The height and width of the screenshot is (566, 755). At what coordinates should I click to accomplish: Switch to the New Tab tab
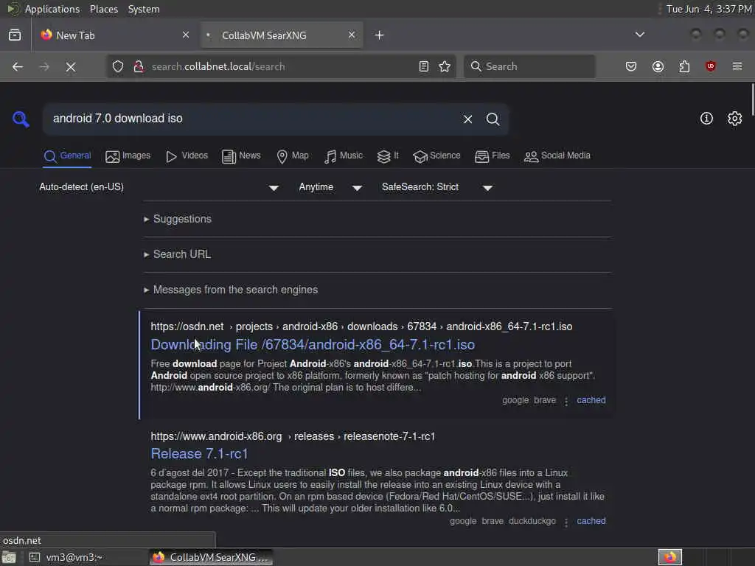[114, 35]
